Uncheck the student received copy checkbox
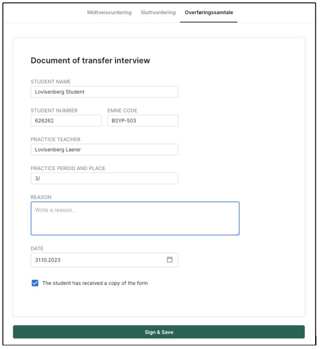Image resolution: width=320 pixels, height=349 pixels. (x=35, y=283)
